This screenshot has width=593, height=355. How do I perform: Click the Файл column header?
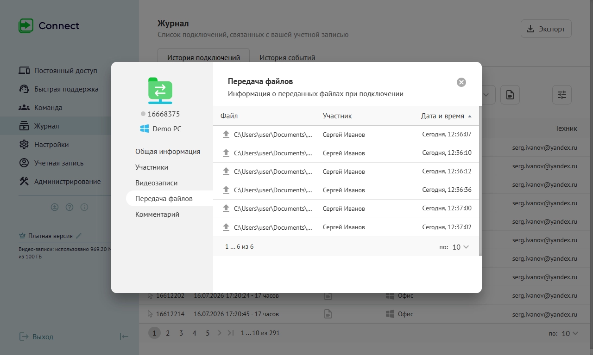click(229, 116)
